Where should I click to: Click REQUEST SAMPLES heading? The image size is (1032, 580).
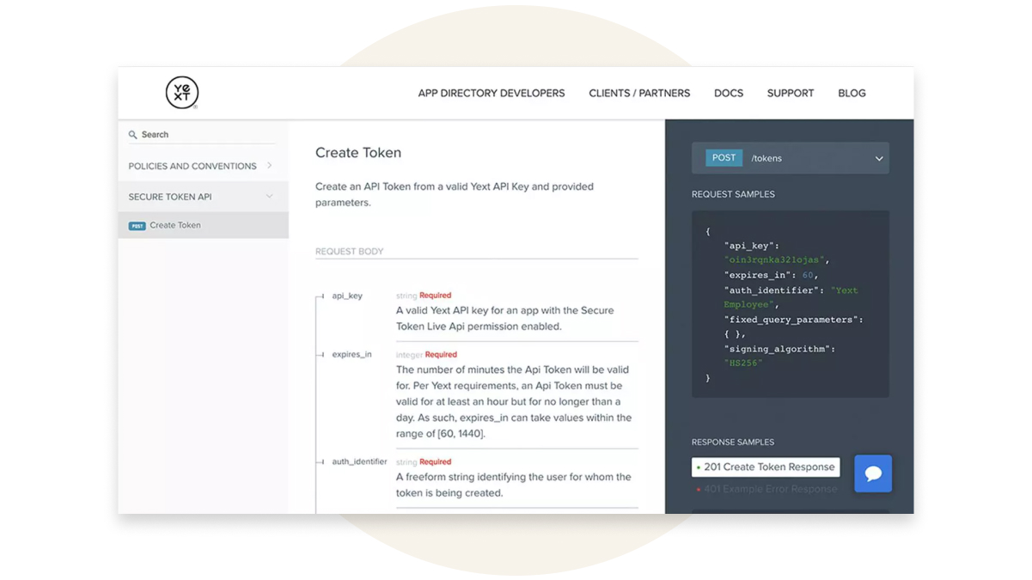(x=733, y=194)
